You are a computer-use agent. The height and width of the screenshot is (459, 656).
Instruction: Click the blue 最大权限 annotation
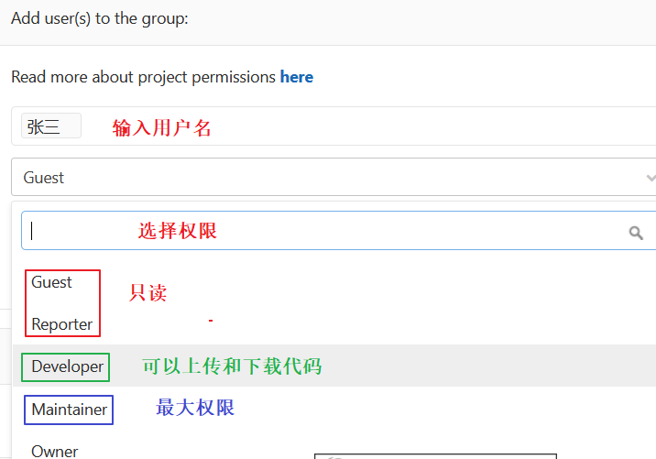(x=195, y=408)
